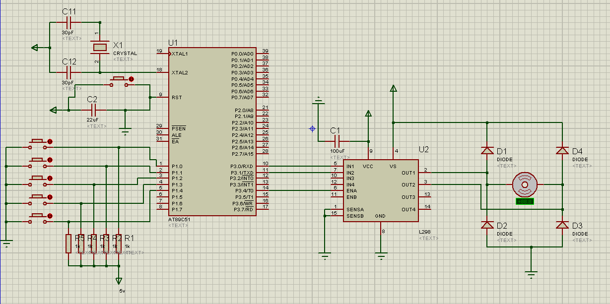Click the XTAL1 pin label

click(x=180, y=54)
